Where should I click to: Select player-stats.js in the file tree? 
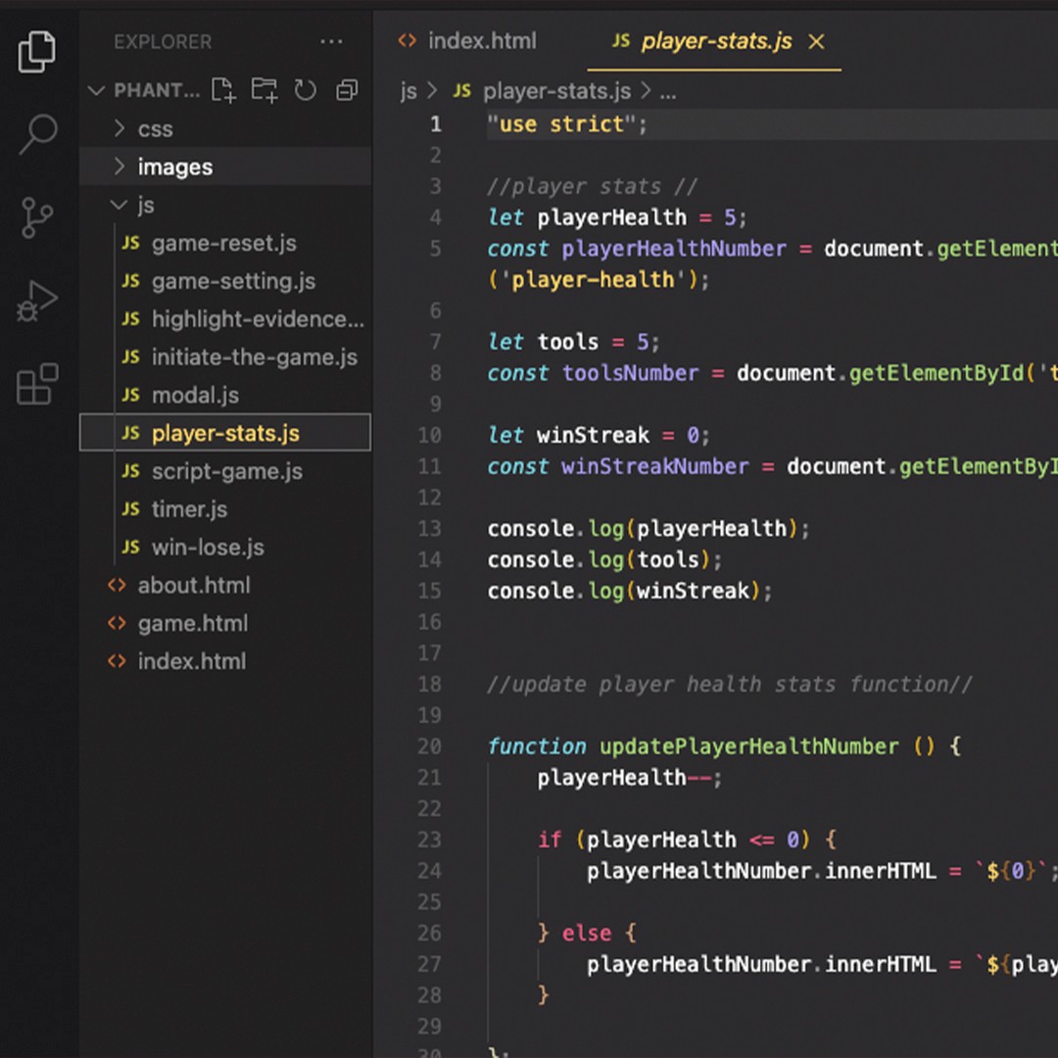225,433
